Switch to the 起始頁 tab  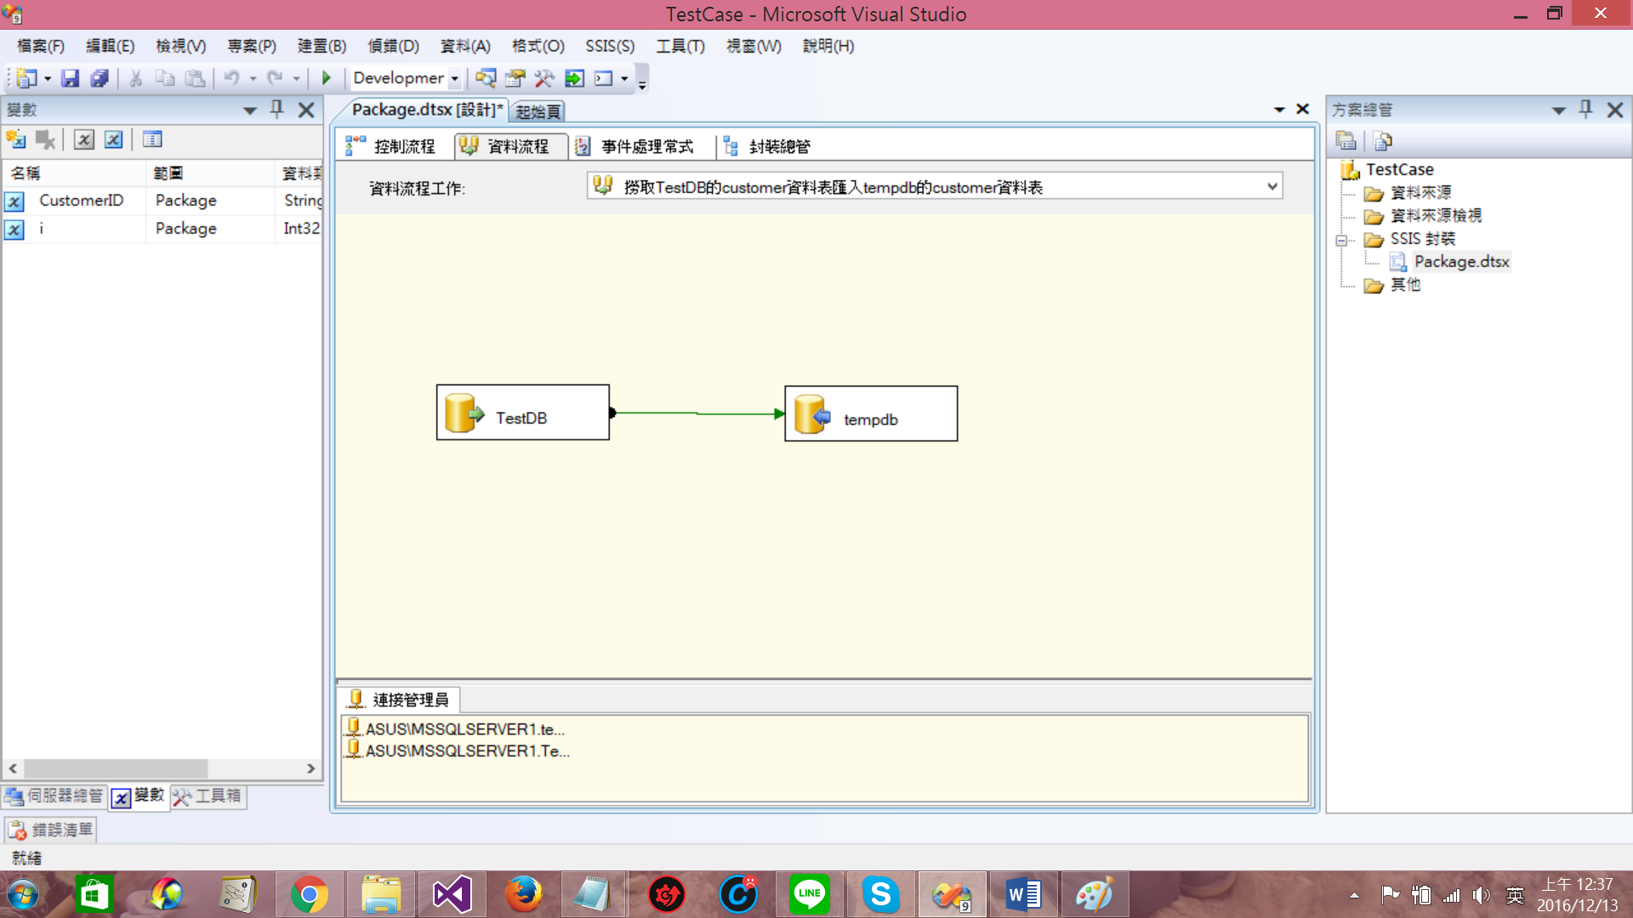tap(538, 111)
